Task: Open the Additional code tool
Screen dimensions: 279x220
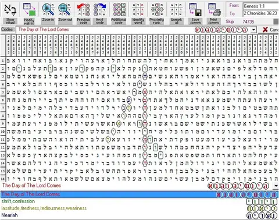Action: click(x=119, y=13)
